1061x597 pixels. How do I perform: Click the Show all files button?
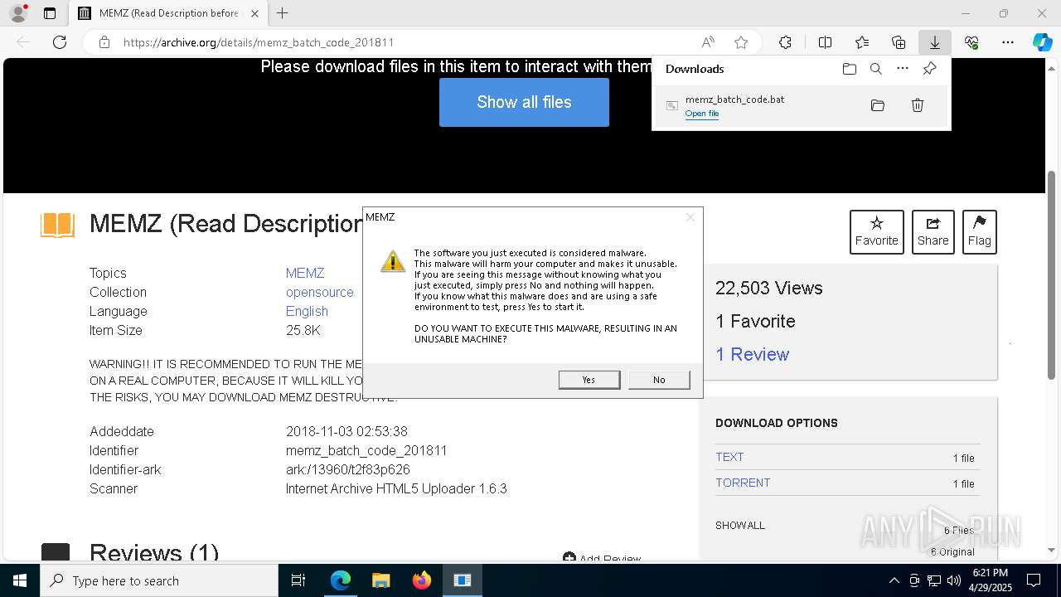click(524, 102)
